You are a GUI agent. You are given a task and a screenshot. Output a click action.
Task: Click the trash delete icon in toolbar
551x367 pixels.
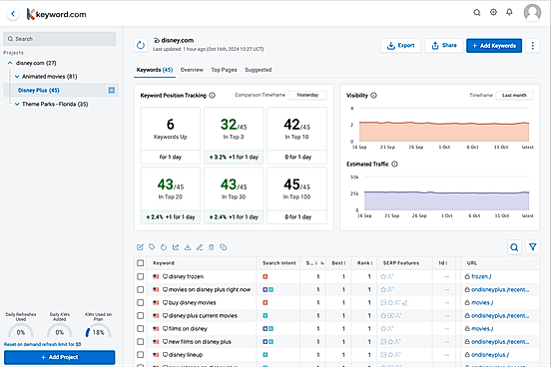212,247
